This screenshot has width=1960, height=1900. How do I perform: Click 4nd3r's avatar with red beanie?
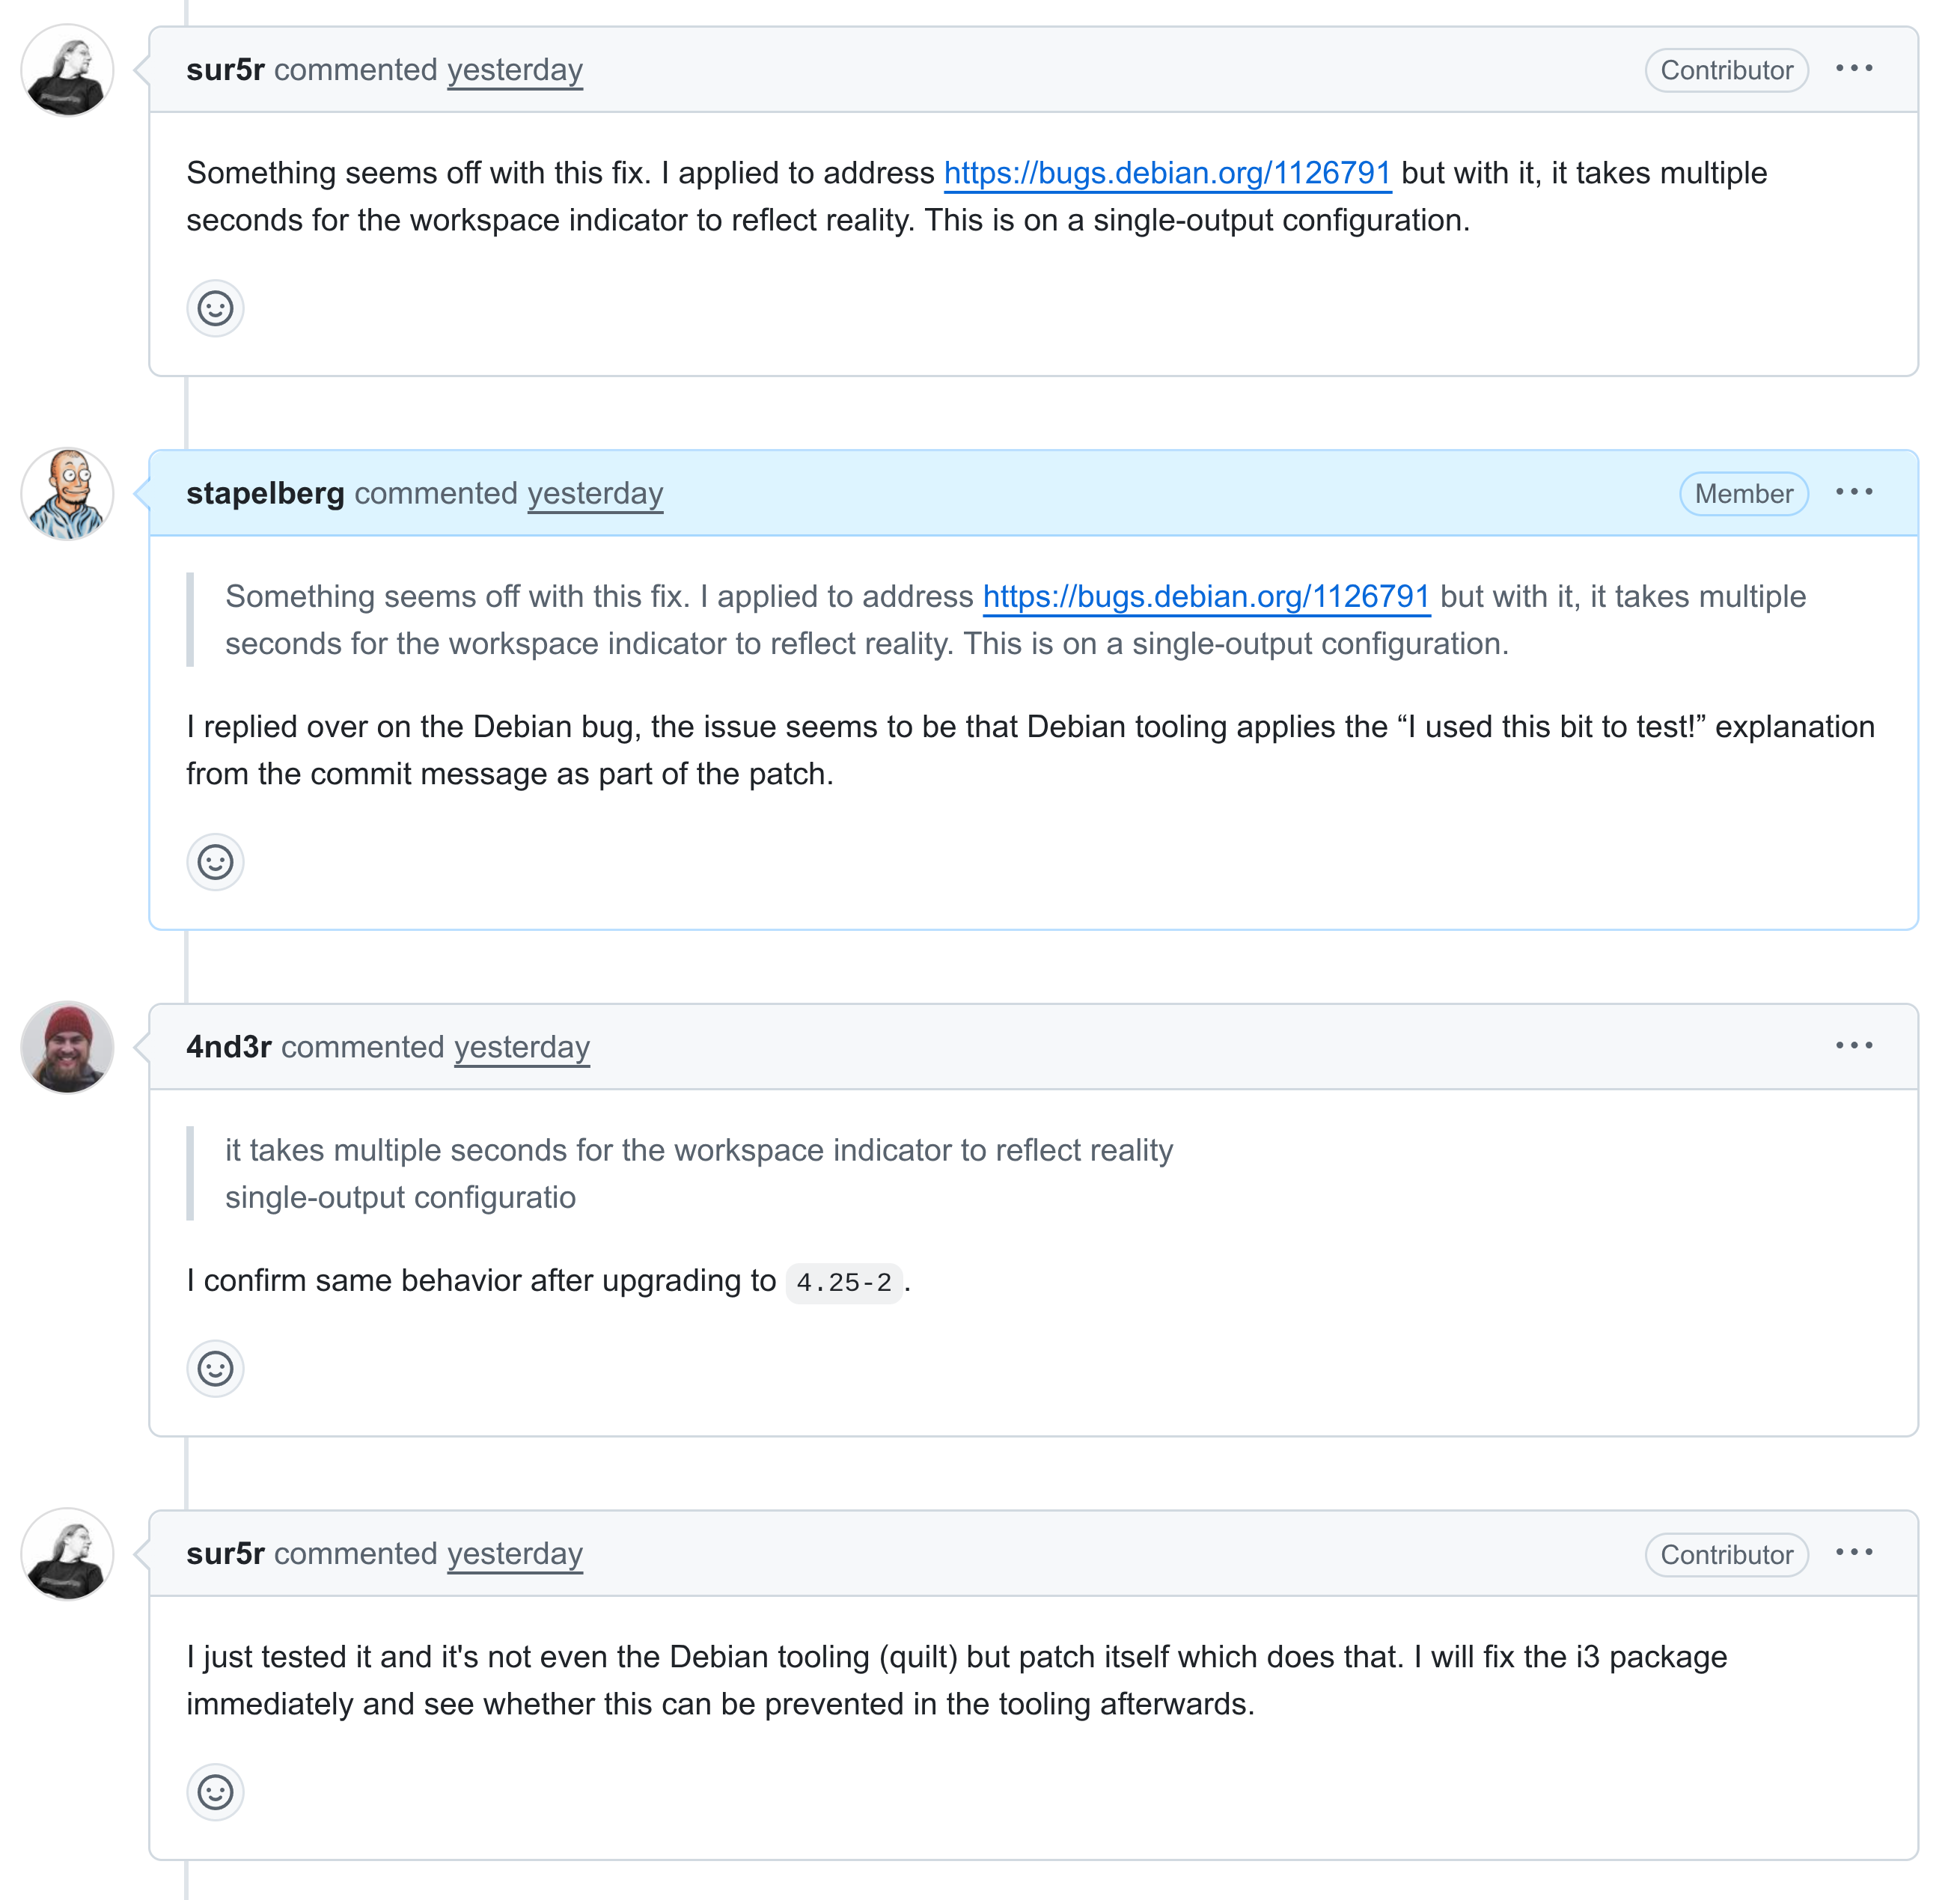(x=67, y=1048)
